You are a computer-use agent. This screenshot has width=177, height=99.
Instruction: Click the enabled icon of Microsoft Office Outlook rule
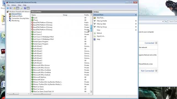click(32, 75)
